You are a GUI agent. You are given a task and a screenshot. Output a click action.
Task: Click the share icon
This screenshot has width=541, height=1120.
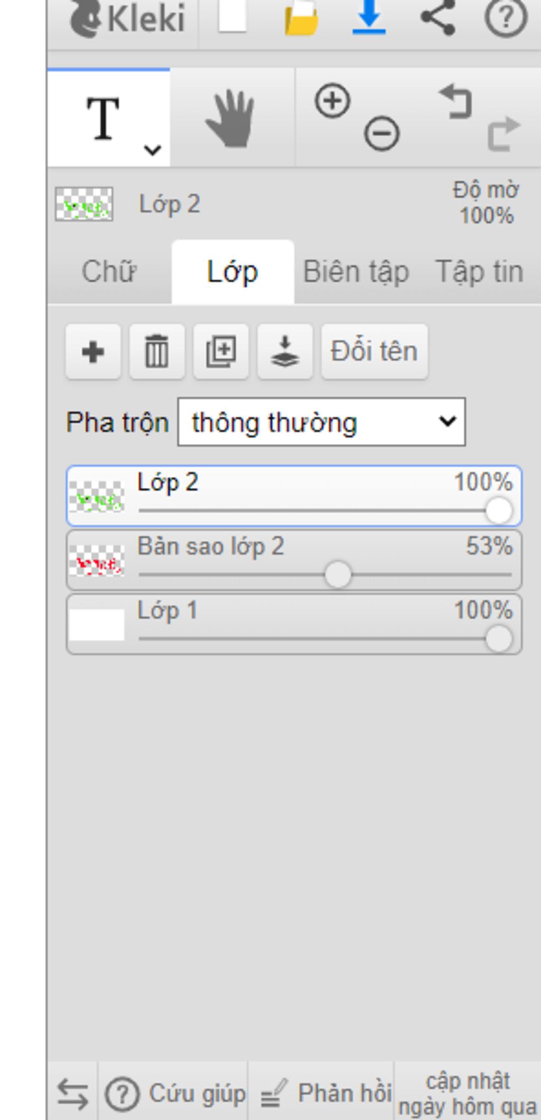438,17
